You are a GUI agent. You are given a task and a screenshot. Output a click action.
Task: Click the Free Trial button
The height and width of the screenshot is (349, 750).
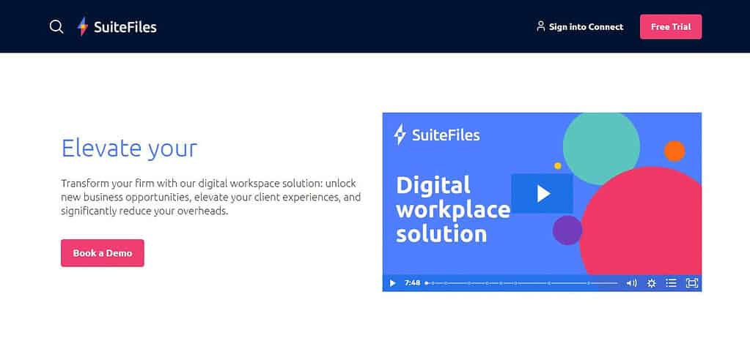point(671,27)
